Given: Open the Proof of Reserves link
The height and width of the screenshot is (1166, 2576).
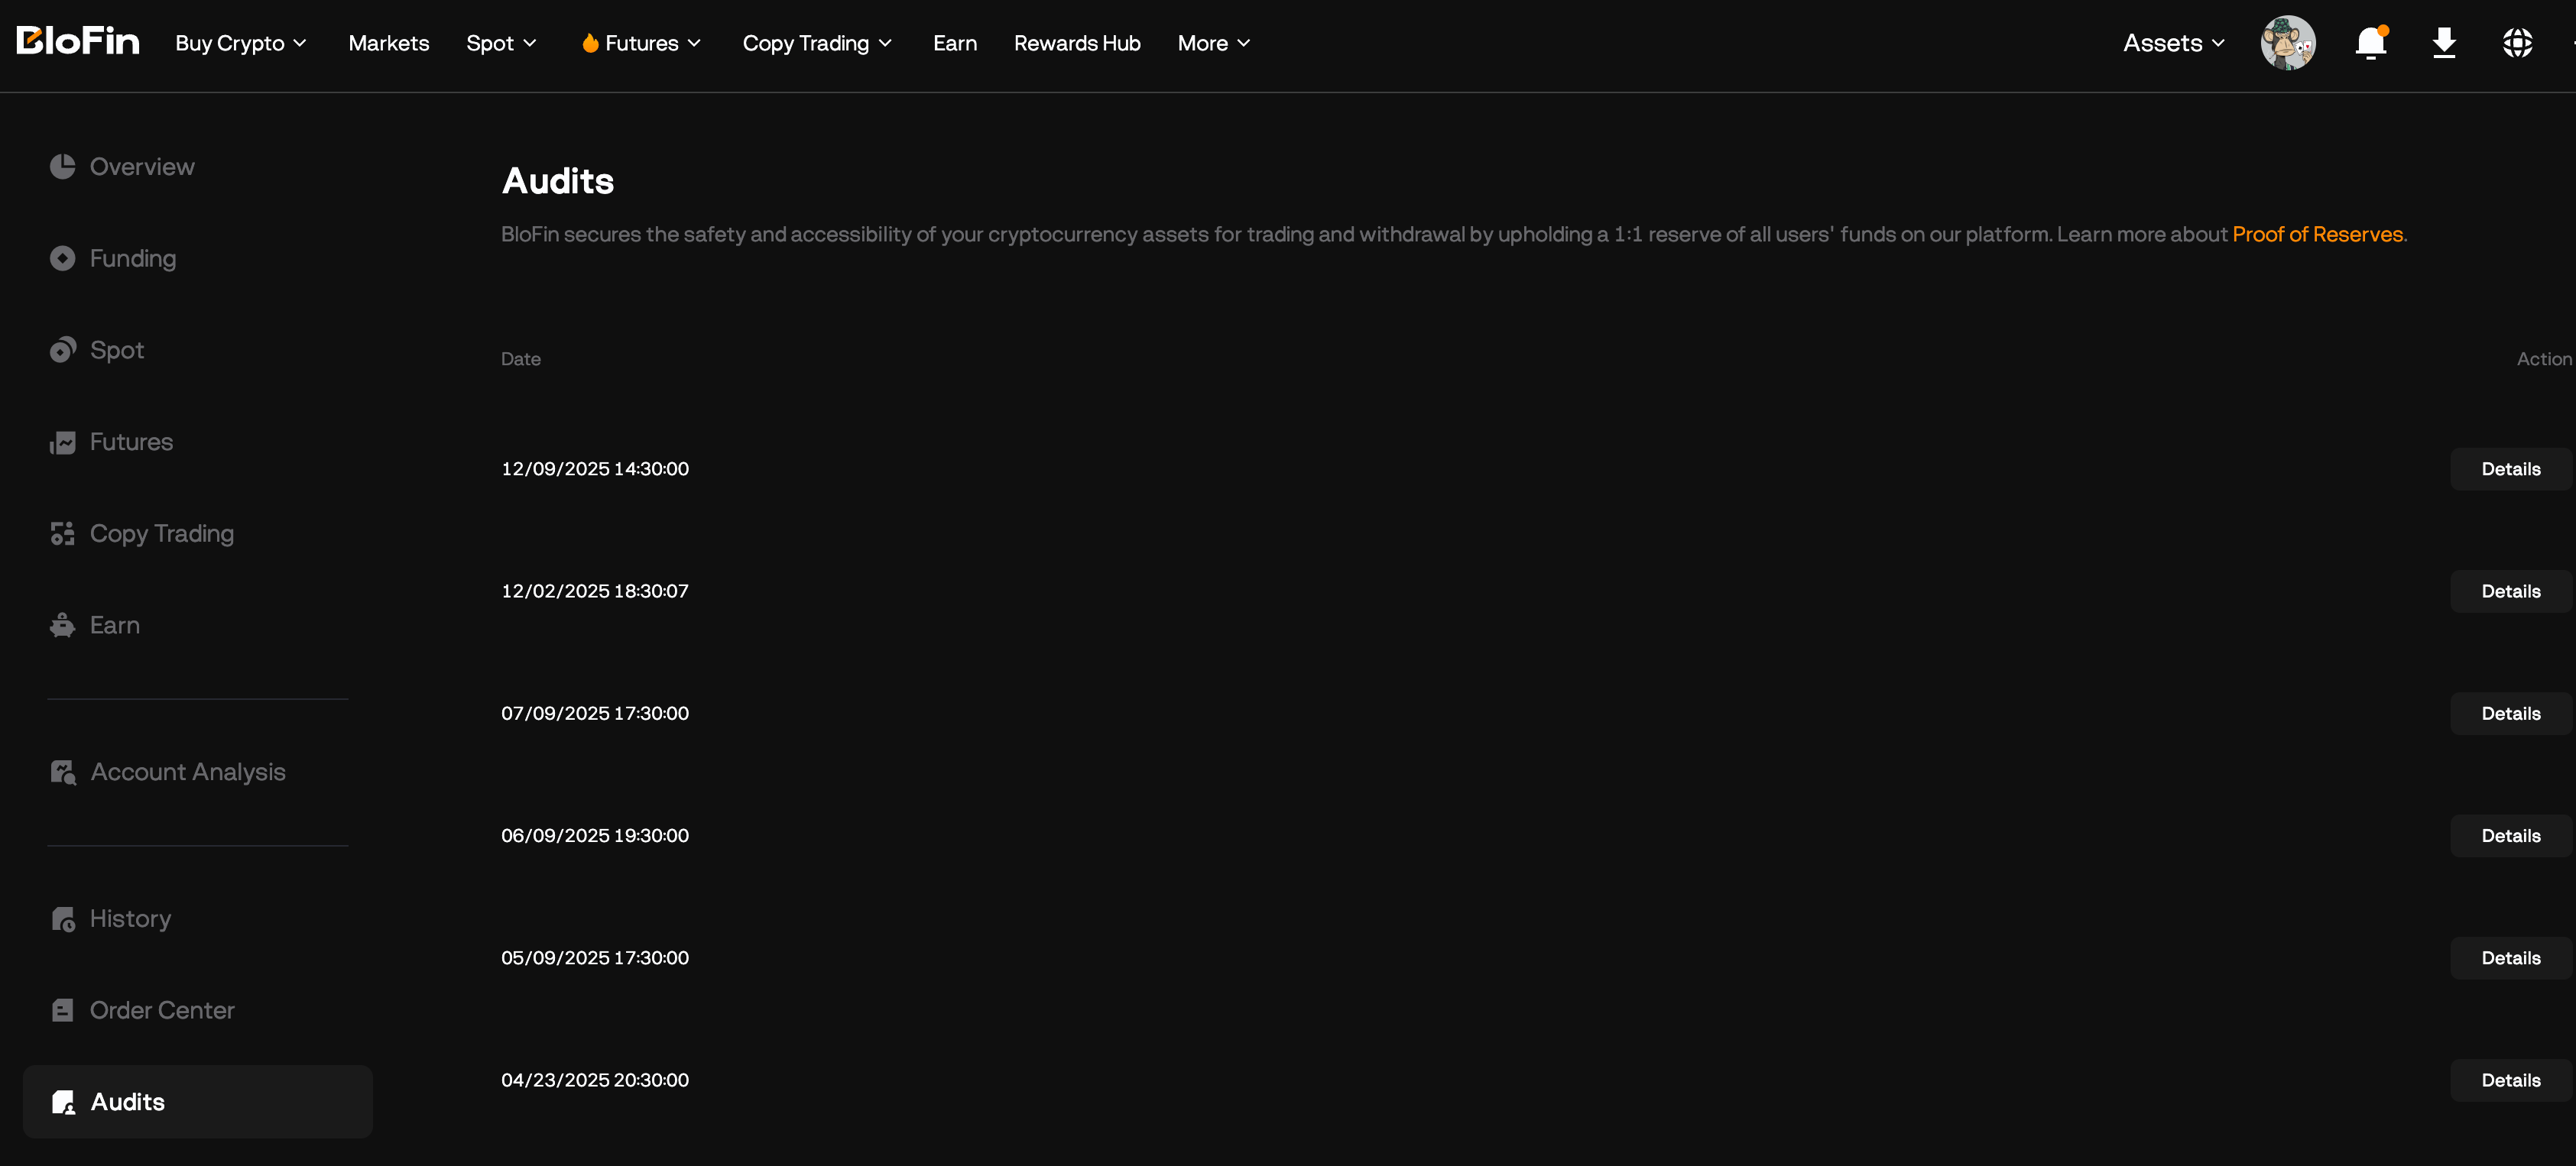Looking at the screenshot, I should pyautogui.click(x=2316, y=234).
